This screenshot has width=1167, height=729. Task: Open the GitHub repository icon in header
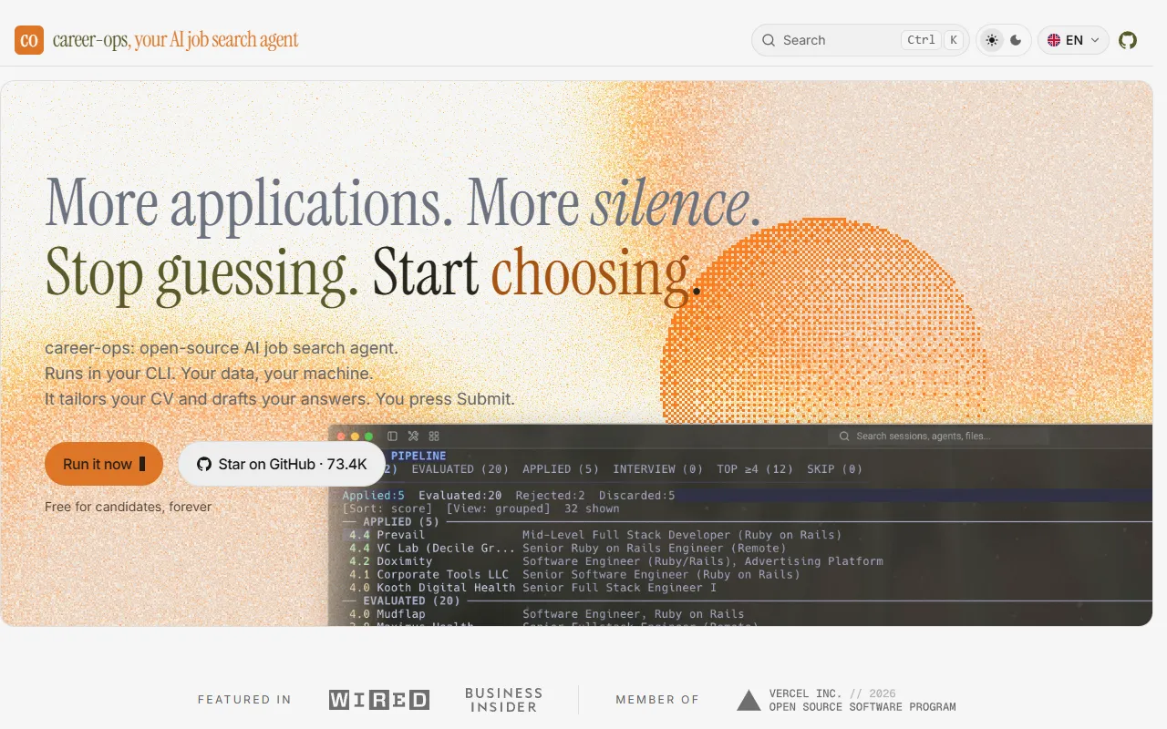click(1128, 40)
